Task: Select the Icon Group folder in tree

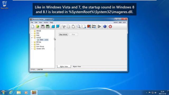Action: tap(39, 46)
